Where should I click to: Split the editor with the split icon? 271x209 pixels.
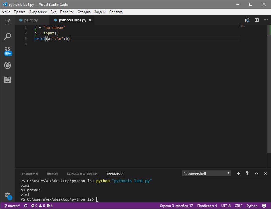256,20
